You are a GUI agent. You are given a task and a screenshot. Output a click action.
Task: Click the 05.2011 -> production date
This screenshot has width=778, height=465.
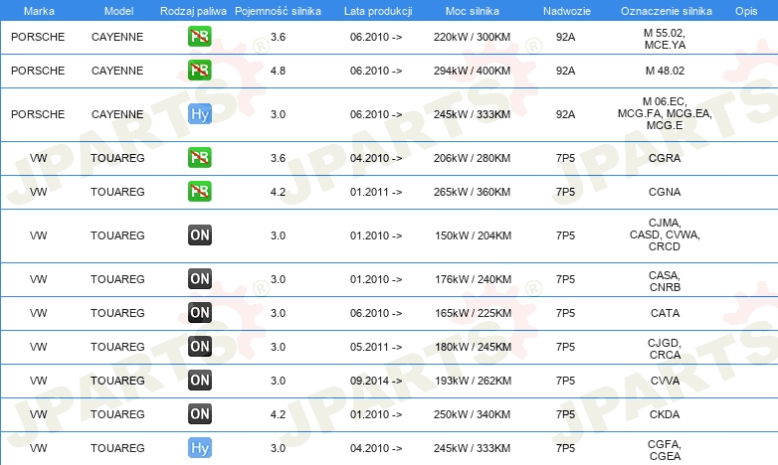point(376,347)
